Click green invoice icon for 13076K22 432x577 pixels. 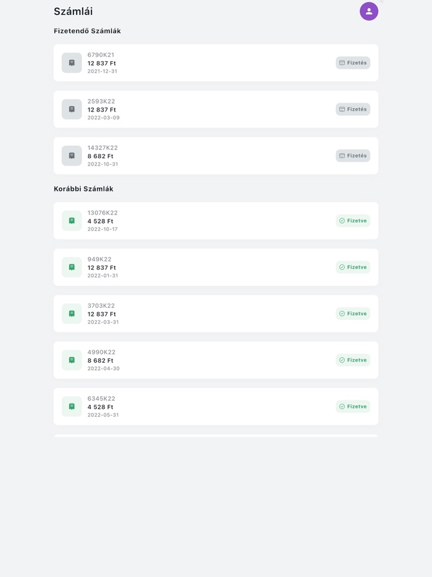[72, 221]
